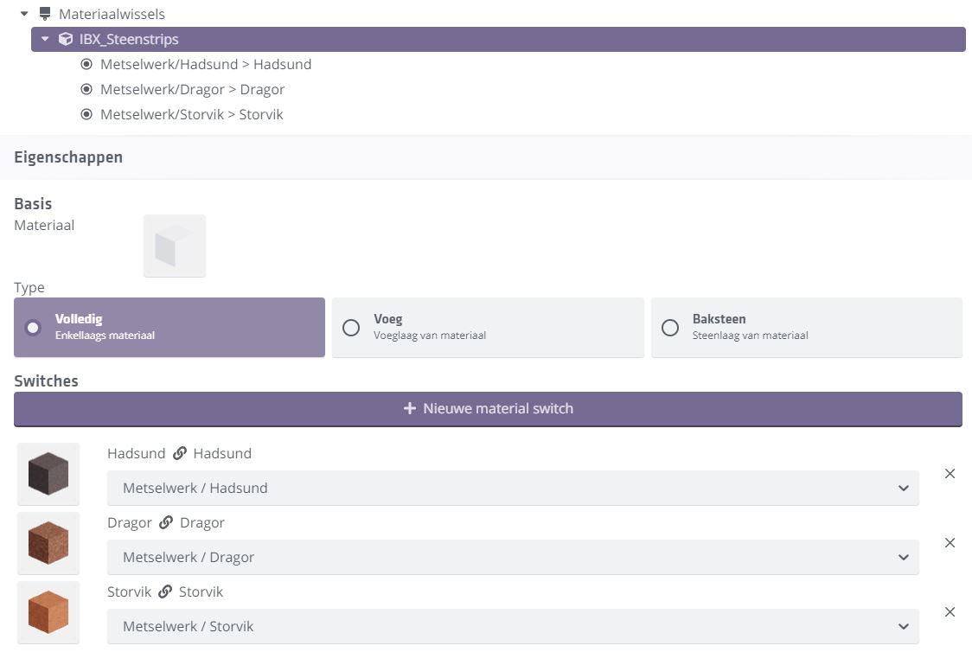Click the link icon next to Dragor
This screenshot has width=972, height=665.
tap(166, 522)
